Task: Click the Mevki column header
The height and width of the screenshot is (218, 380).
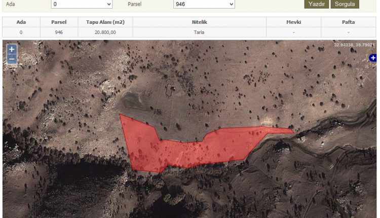Action: [293, 22]
